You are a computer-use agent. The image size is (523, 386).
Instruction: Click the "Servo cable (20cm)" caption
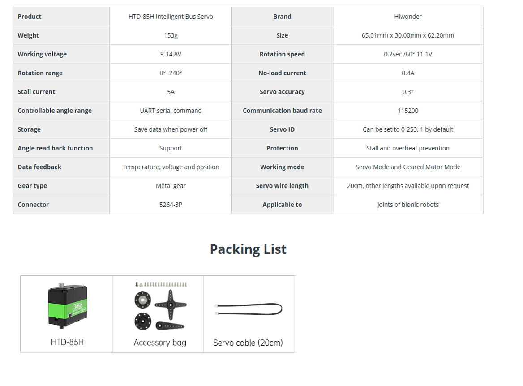248,343
